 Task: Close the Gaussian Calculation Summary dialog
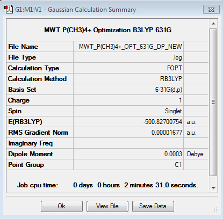[211, 9]
